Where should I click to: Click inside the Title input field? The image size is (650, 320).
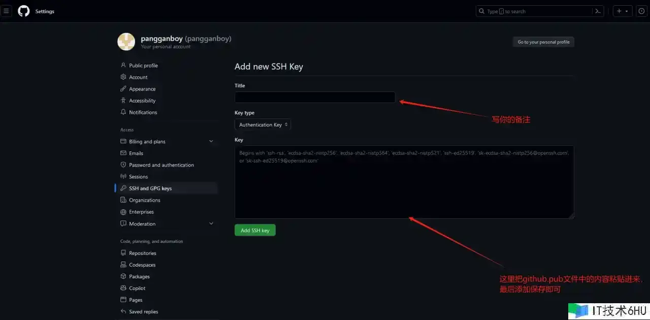click(x=314, y=97)
